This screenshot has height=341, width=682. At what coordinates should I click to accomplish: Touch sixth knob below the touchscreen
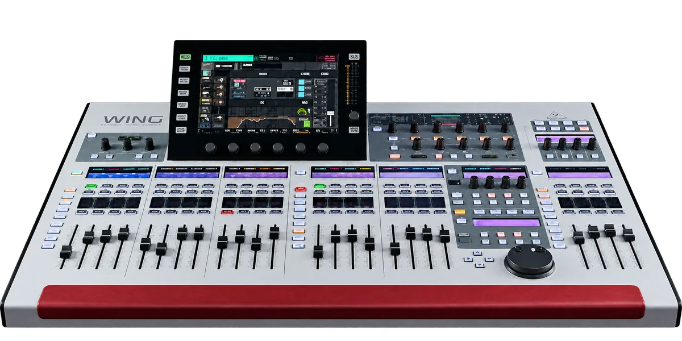click(323, 148)
